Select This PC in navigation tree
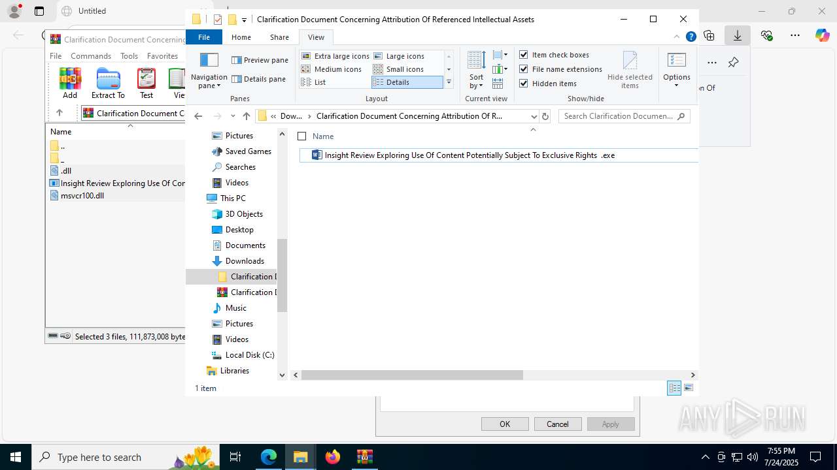The width and height of the screenshot is (837, 470). pos(226,198)
